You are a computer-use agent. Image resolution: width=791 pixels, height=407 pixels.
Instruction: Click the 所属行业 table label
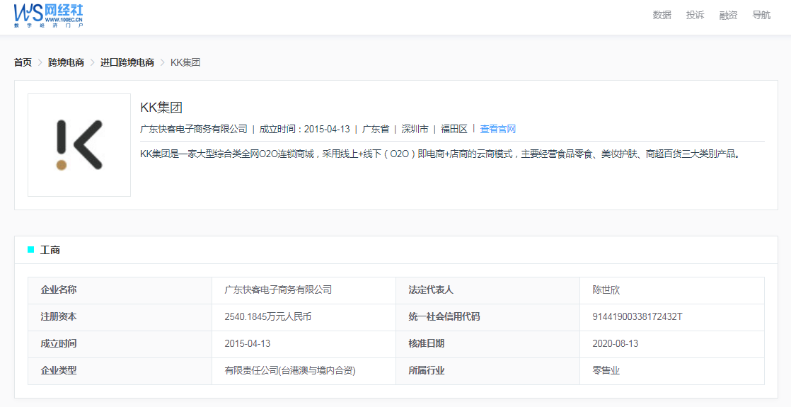426,370
